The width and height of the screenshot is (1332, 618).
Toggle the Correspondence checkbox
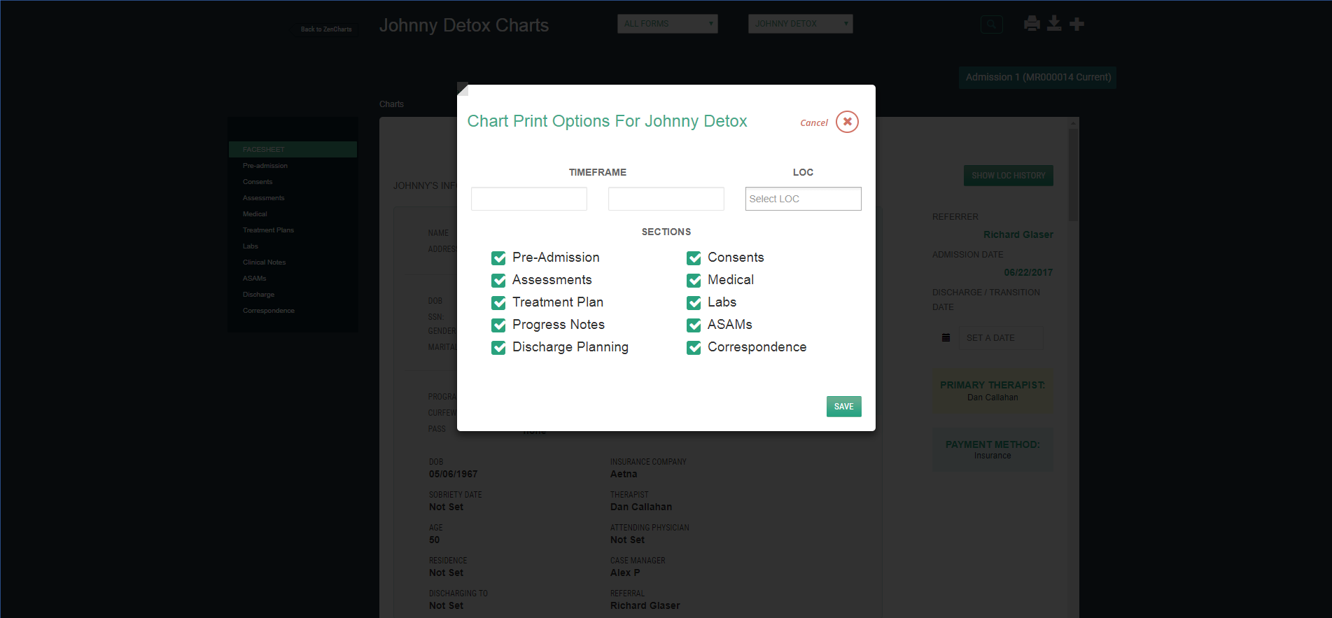point(694,348)
